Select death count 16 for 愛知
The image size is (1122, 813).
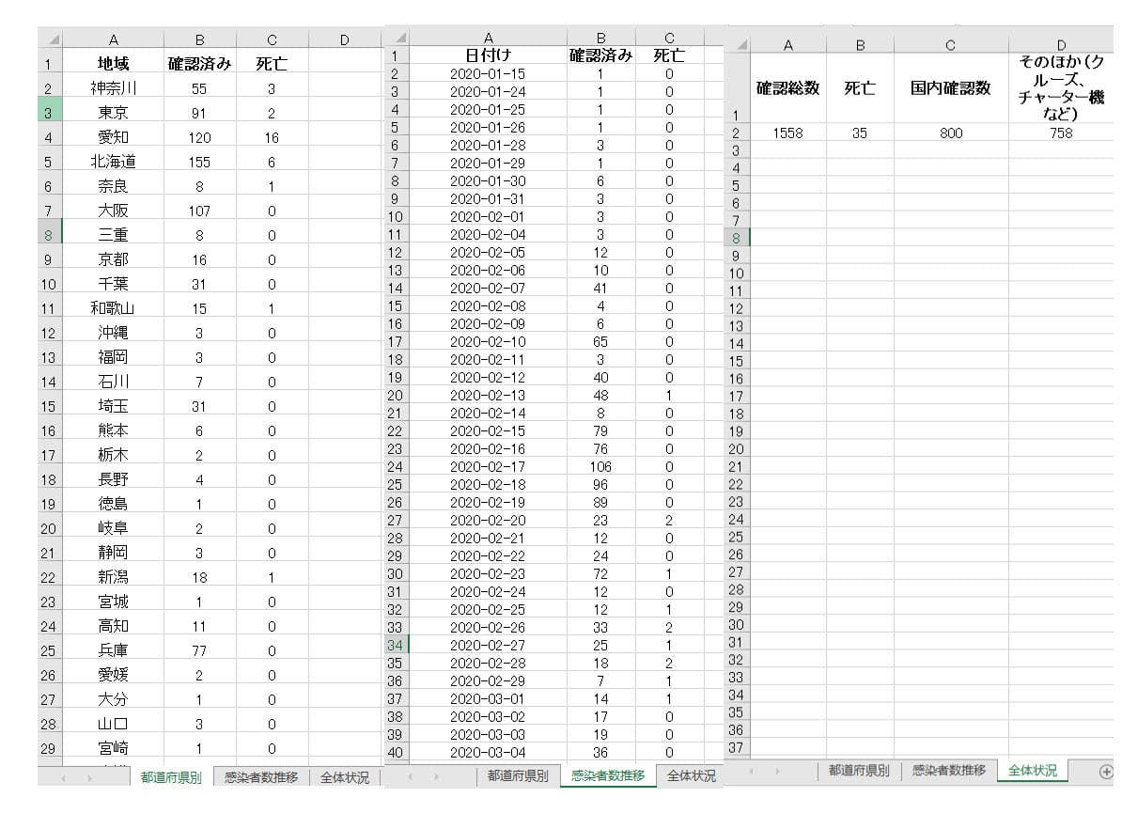[x=272, y=137]
